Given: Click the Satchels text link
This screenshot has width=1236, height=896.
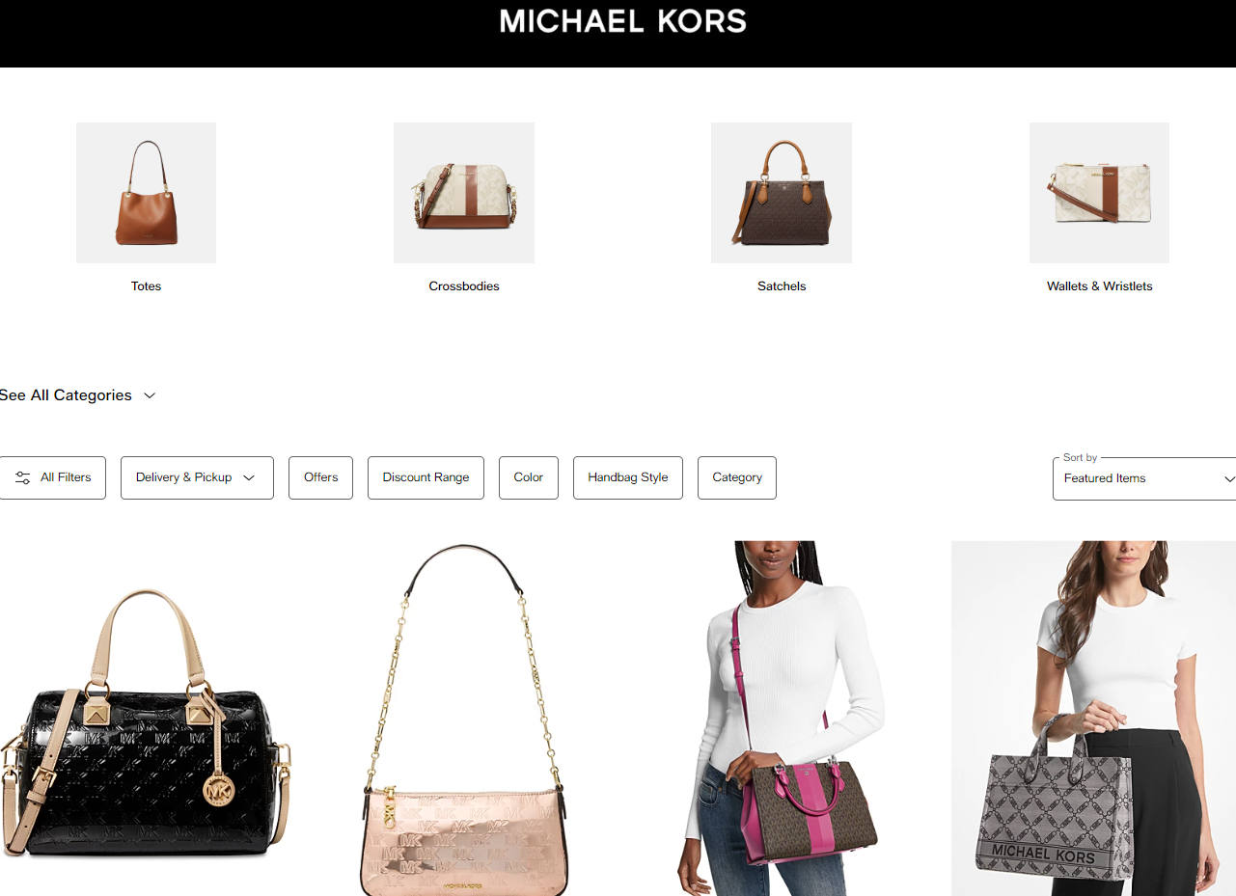Looking at the screenshot, I should pyautogui.click(x=782, y=286).
